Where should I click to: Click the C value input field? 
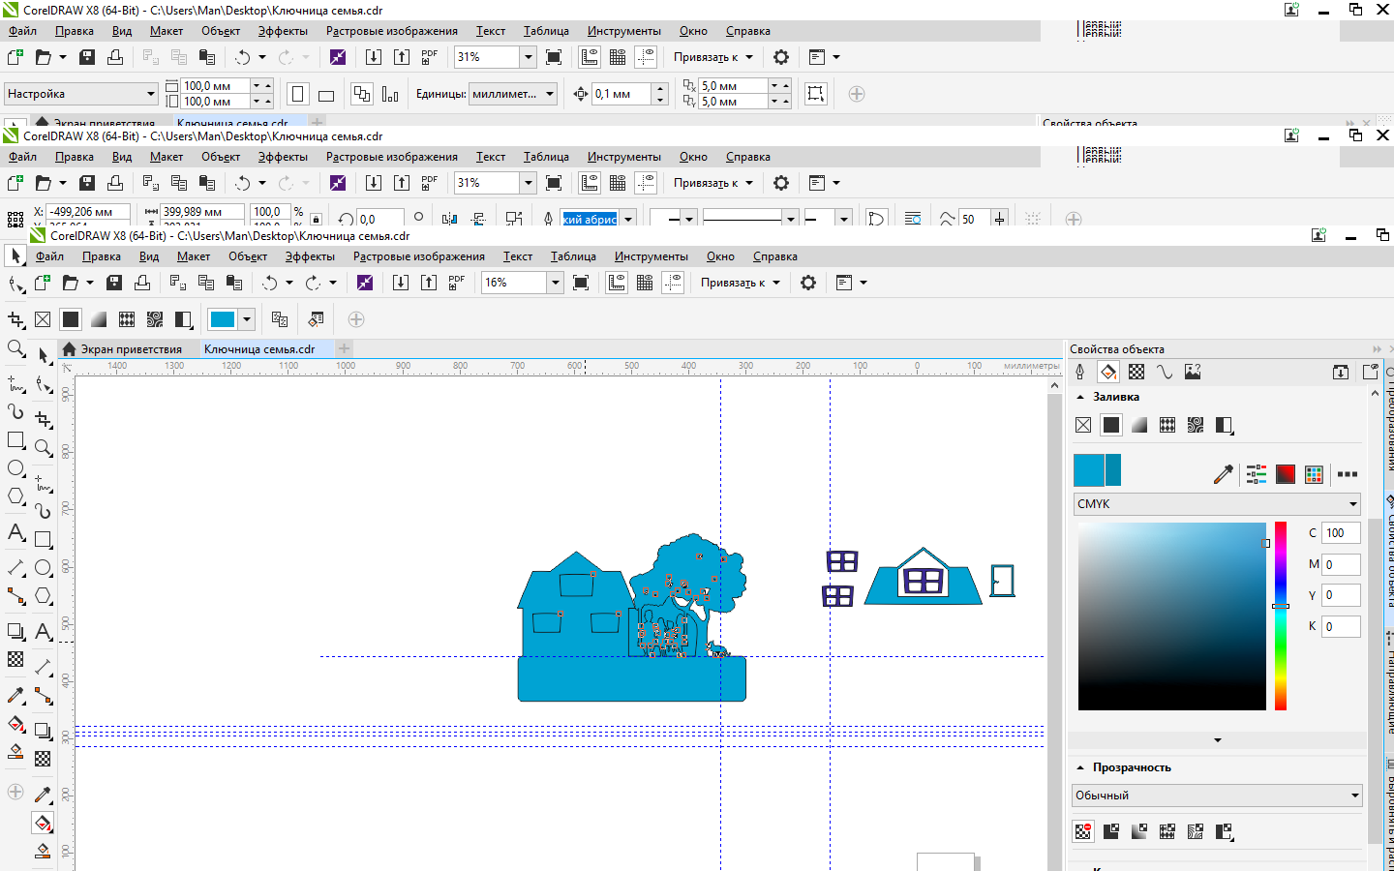pyautogui.click(x=1341, y=533)
